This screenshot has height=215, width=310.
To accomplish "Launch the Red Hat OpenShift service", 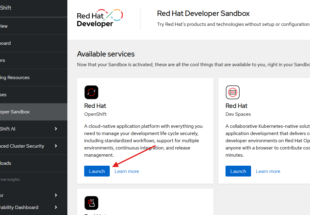I will click(x=97, y=171).
